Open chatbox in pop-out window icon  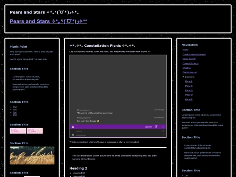point(156,127)
